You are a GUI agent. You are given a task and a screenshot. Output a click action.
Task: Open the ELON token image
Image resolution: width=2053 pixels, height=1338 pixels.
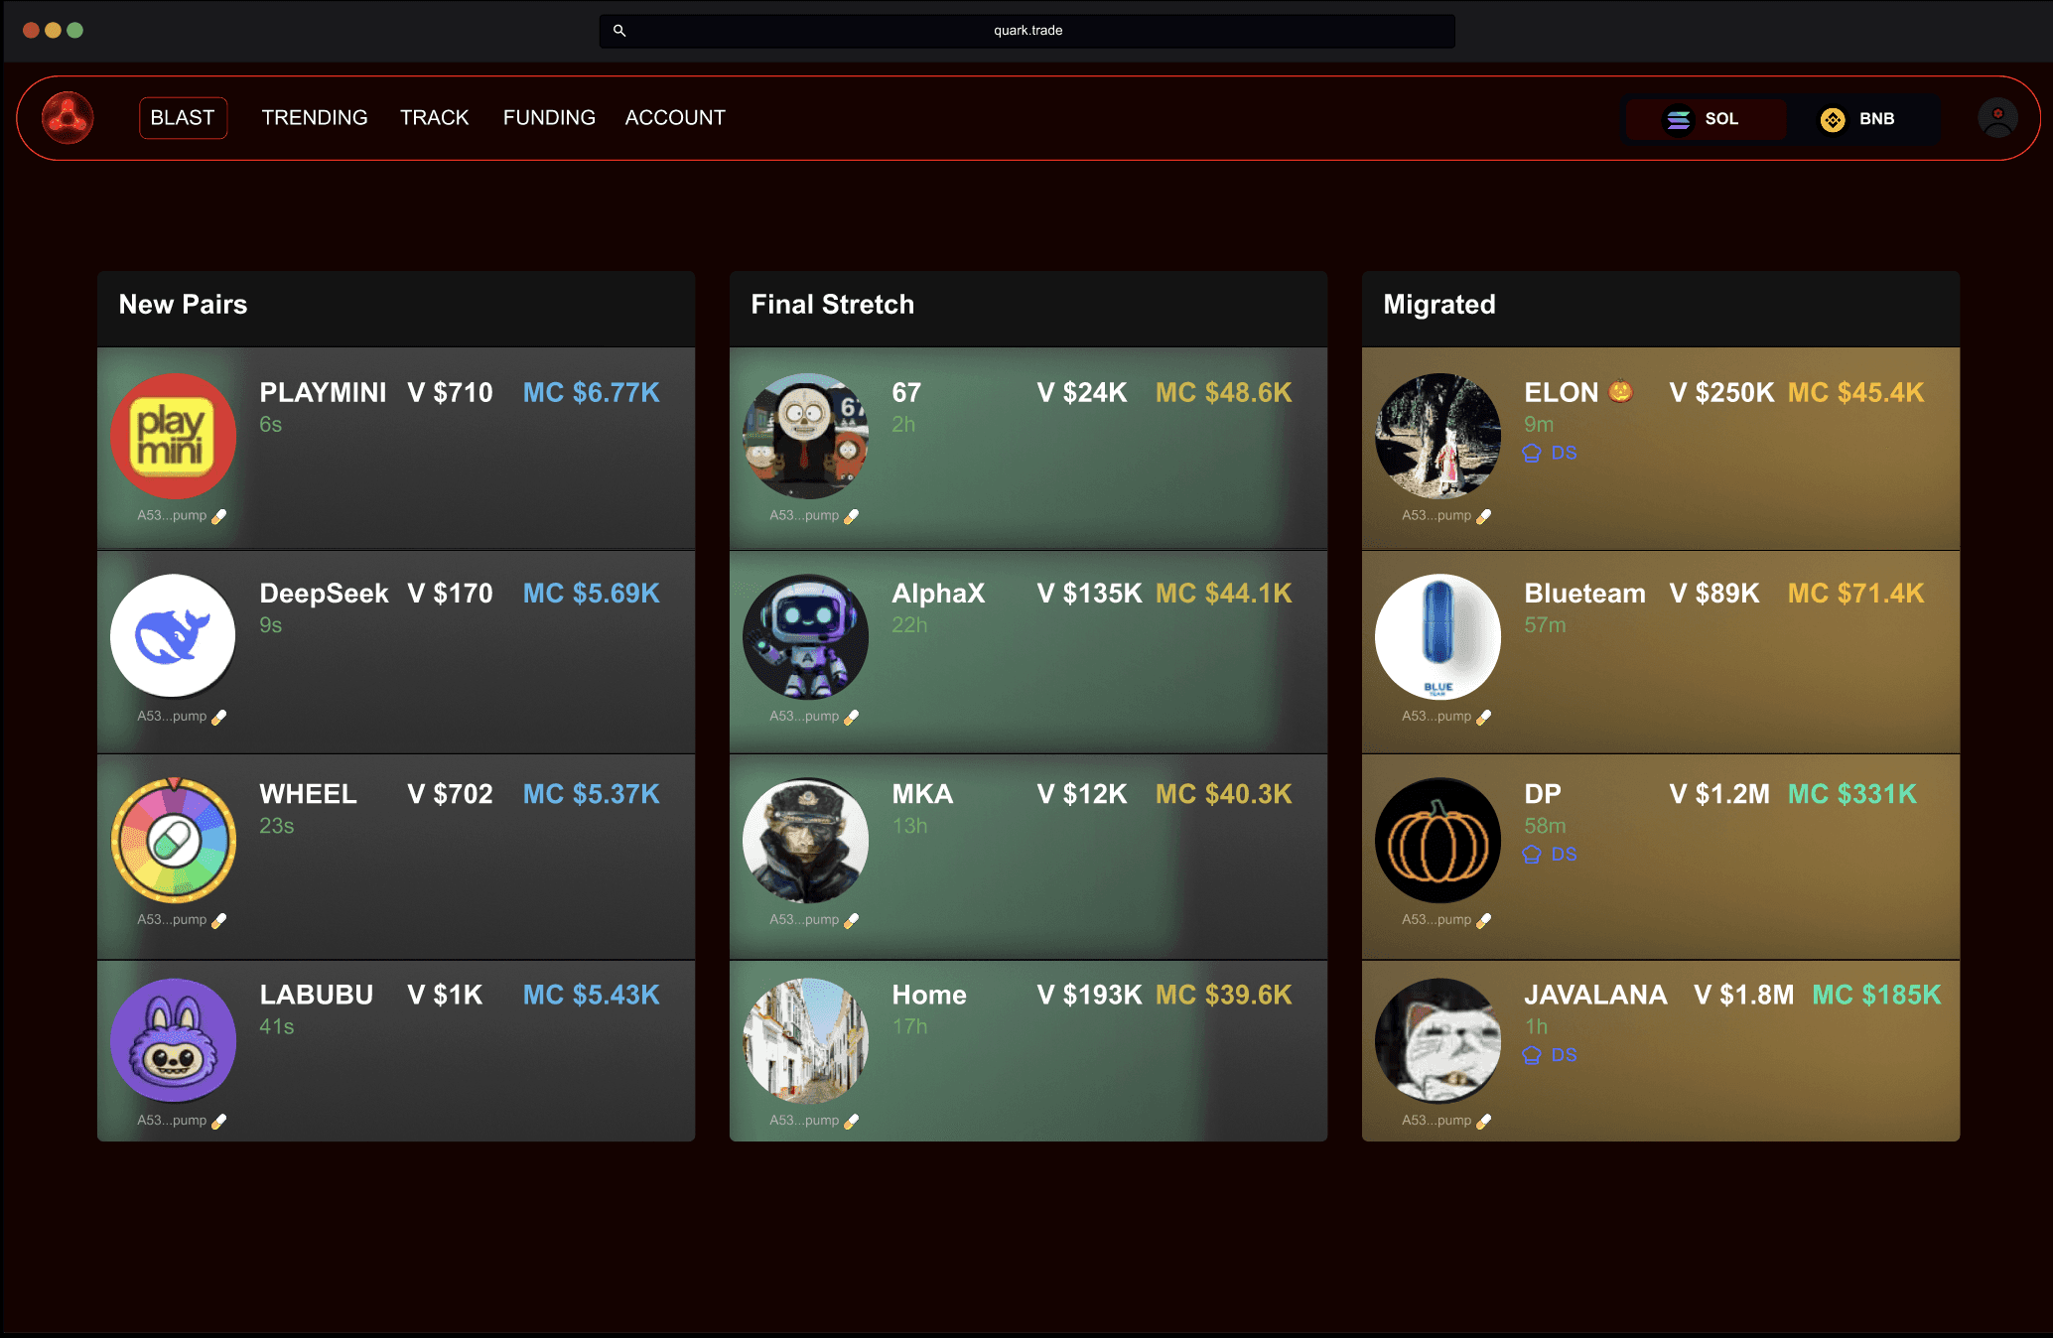1438,436
